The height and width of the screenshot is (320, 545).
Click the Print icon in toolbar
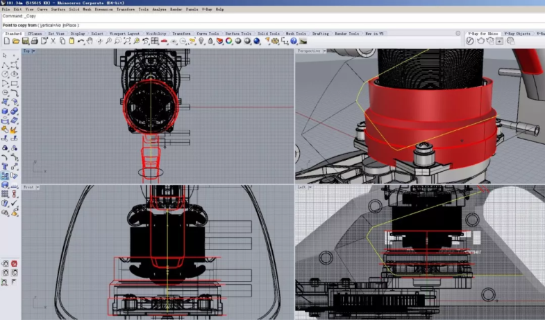[33, 42]
